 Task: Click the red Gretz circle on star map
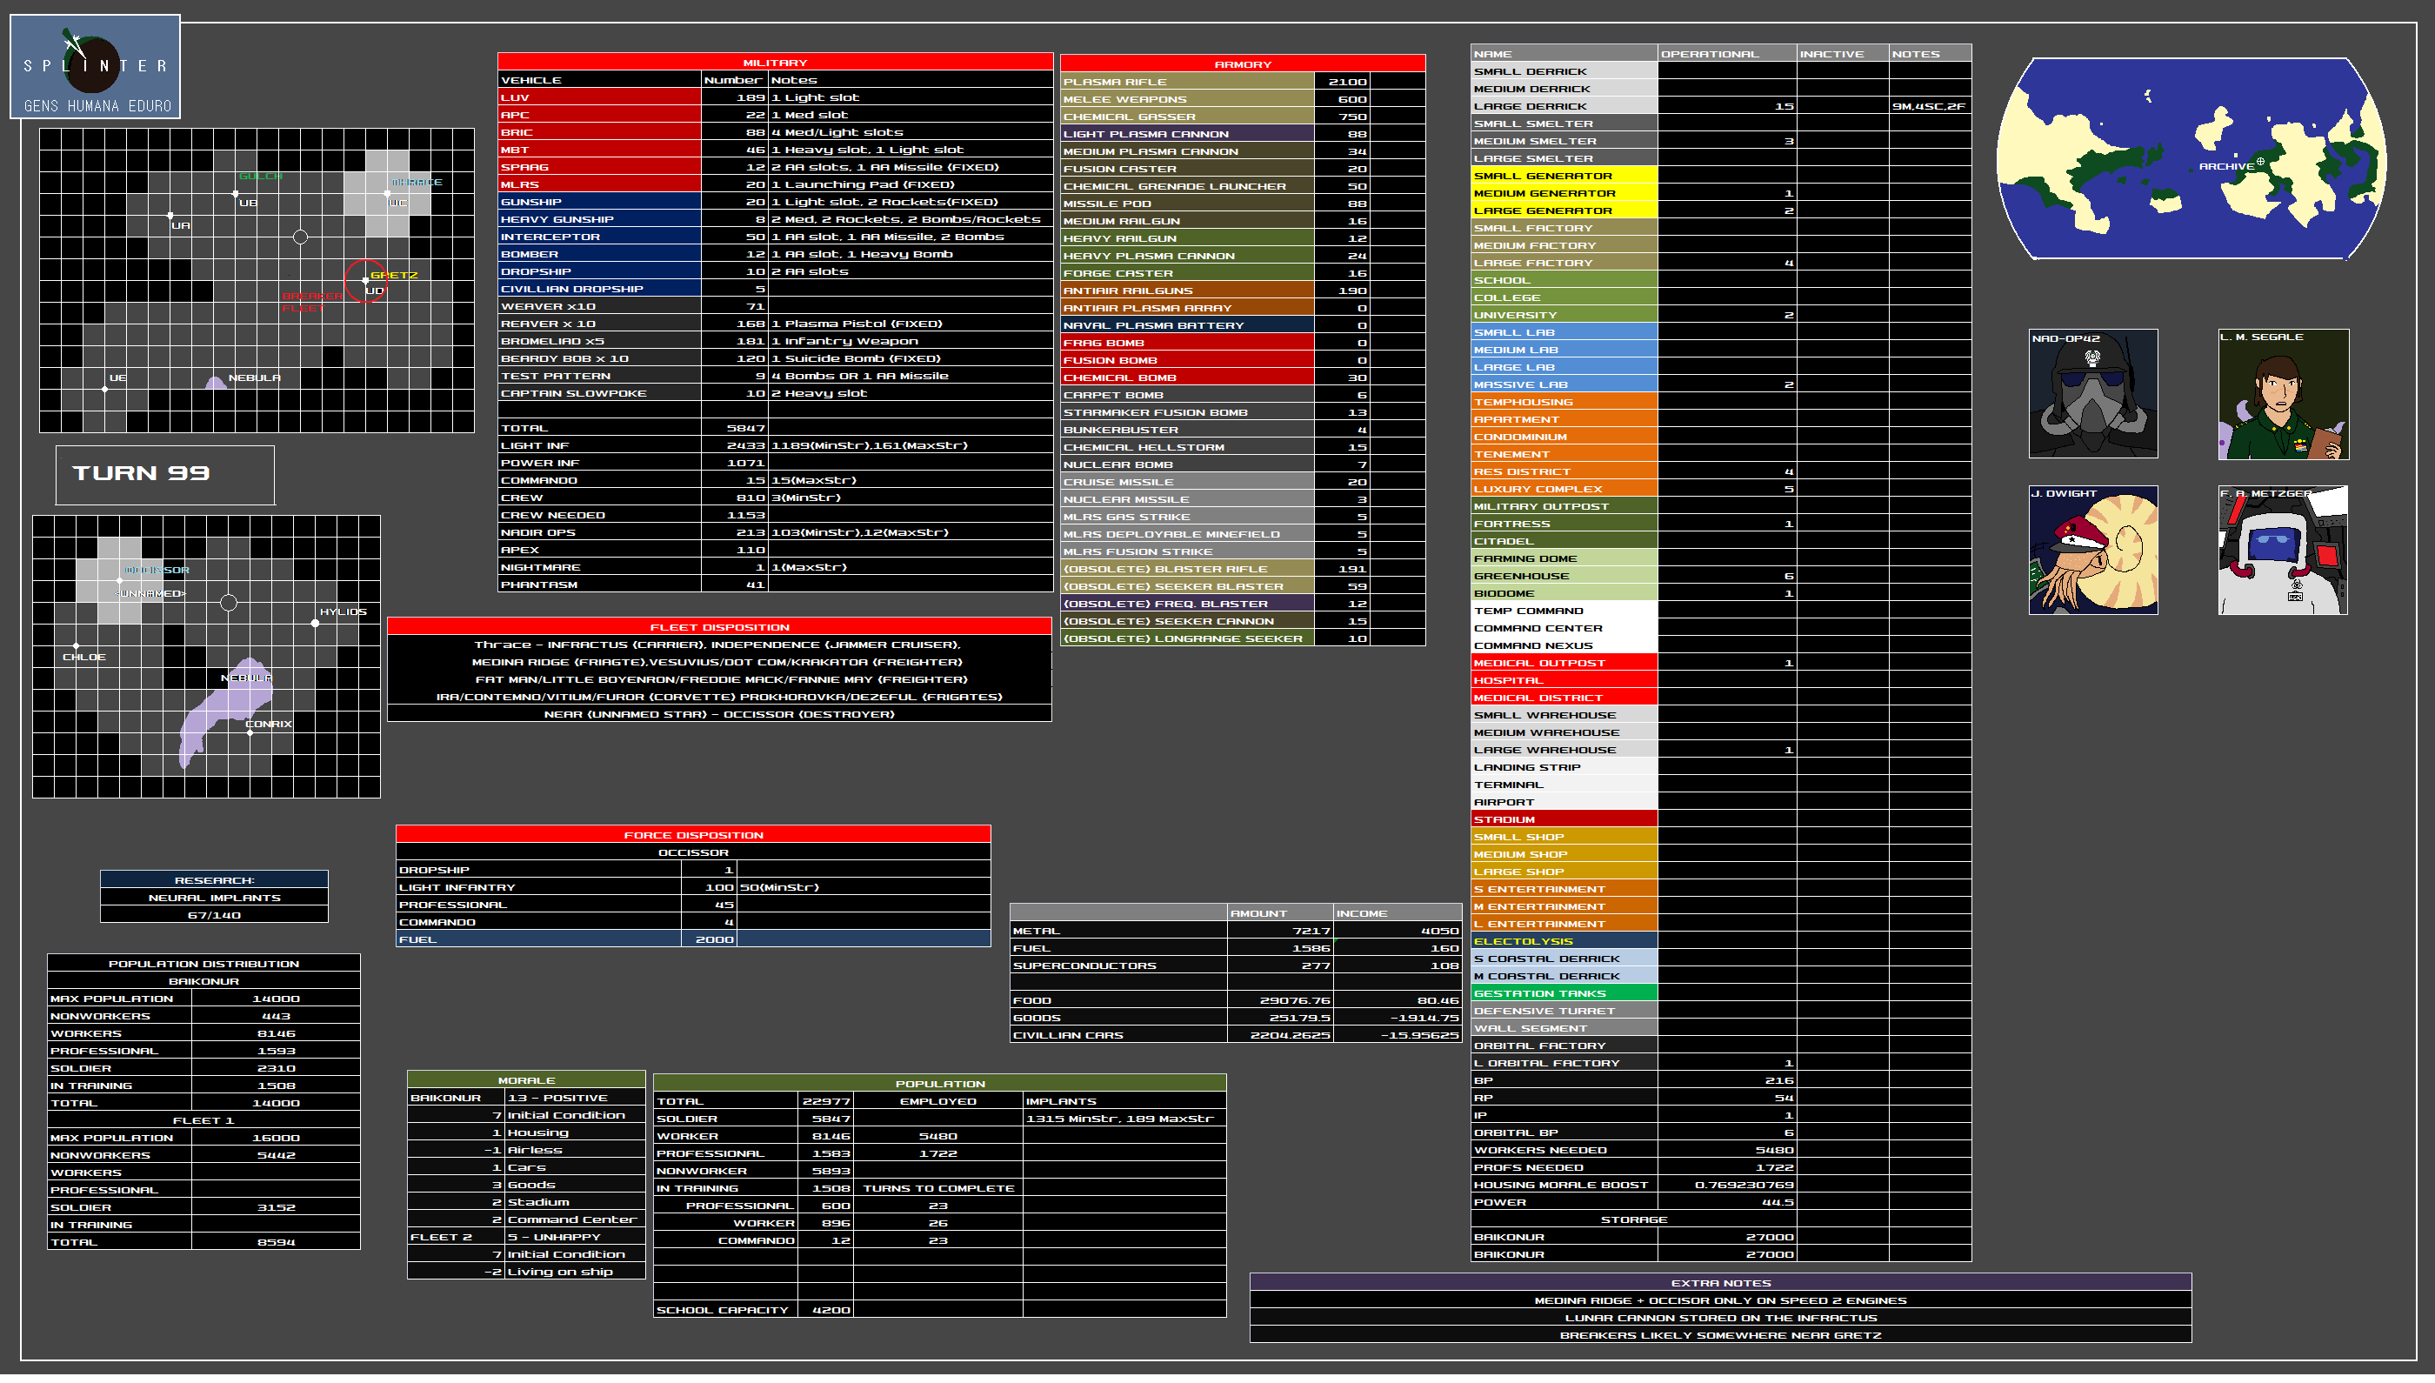(x=365, y=281)
